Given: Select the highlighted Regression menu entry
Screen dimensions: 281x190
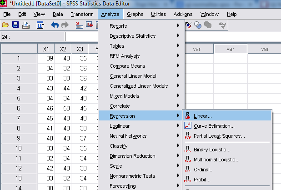Looking at the screenshot, I should (140, 116).
